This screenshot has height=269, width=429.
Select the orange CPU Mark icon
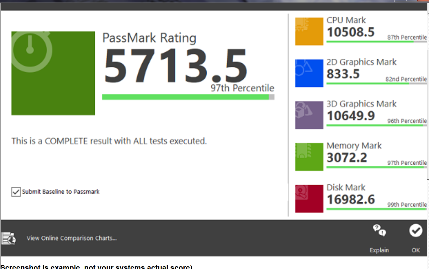tap(309, 31)
